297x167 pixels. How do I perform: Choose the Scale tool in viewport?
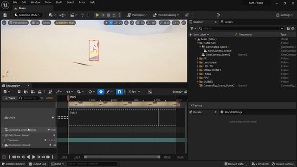pos(121,23)
